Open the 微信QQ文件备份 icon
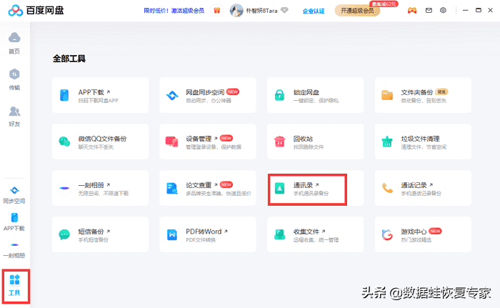The width and height of the screenshot is (500, 308). [x=64, y=141]
